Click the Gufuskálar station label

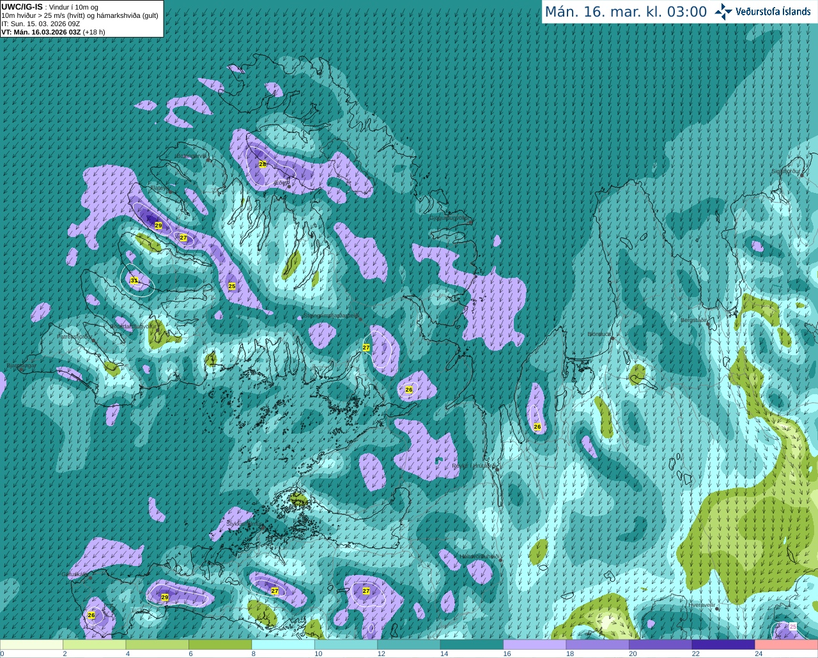click(74, 574)
